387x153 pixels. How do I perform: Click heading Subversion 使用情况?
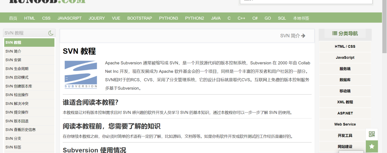(94, 150)
